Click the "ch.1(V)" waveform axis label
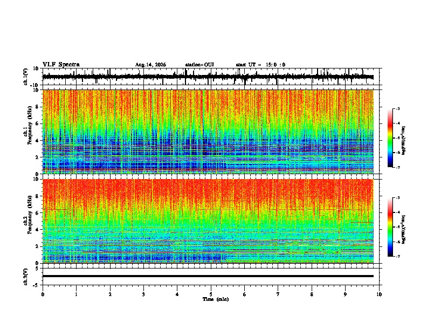This screenshot has width=427, height=330. click(26, 77)
